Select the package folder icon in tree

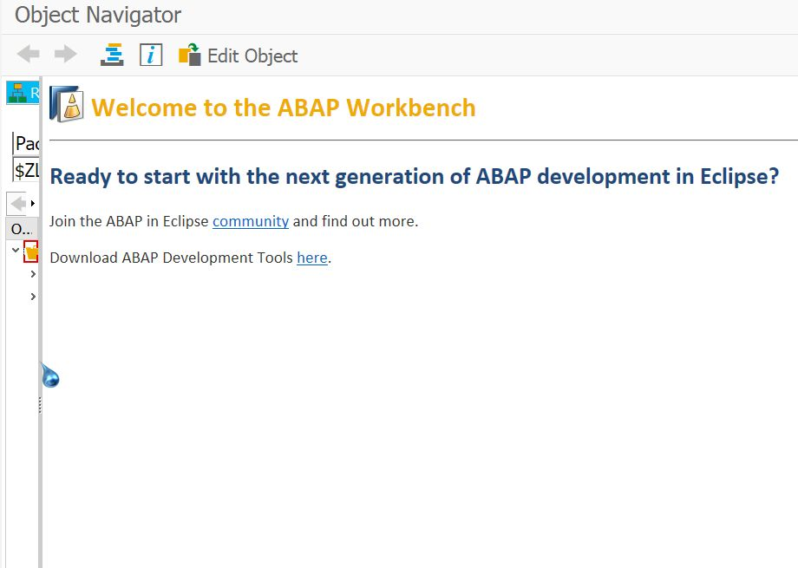point(30,252)
